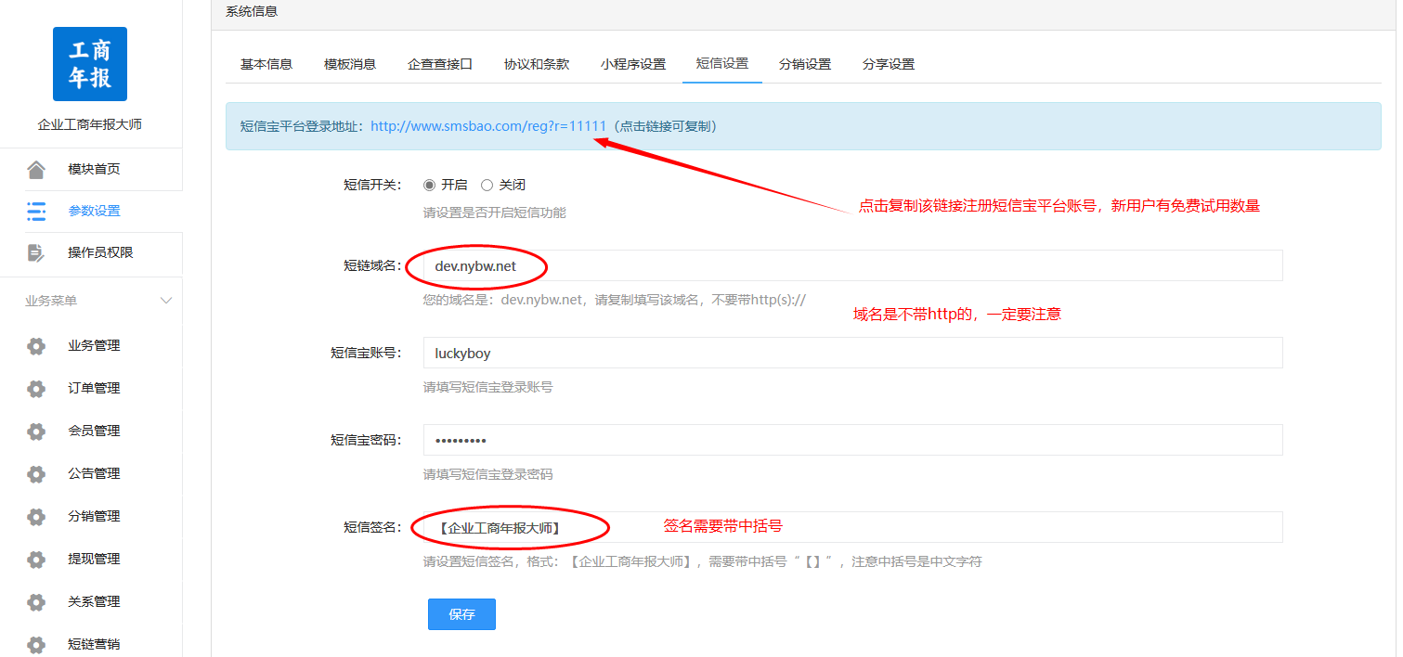
Task: Click the 企业工商年报大师 title text
Action: [90, 124]
